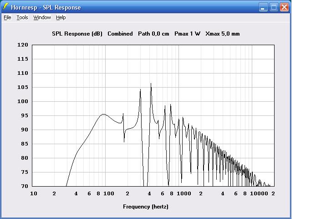The height and width of the screenshot is (219, 321).
Task: Click the Hornresp title bar text
Action: click(x=46, y=8)
